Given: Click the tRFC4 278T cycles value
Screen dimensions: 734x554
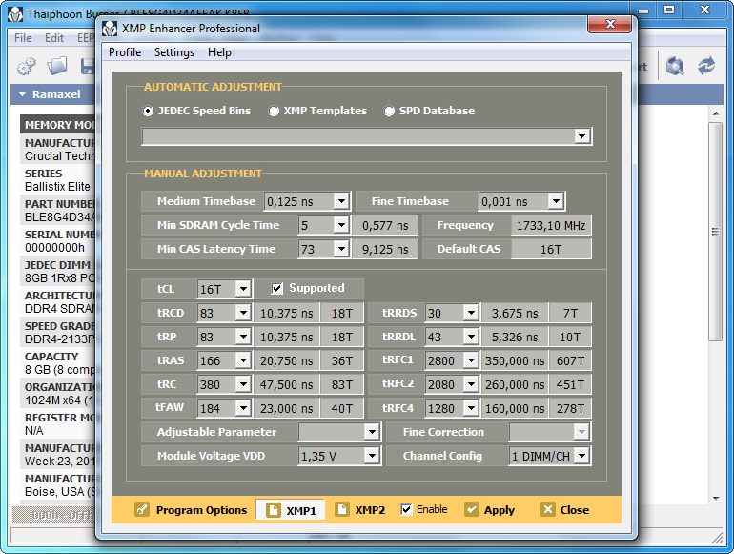Looking at the screenshot, I should point(570,408).
